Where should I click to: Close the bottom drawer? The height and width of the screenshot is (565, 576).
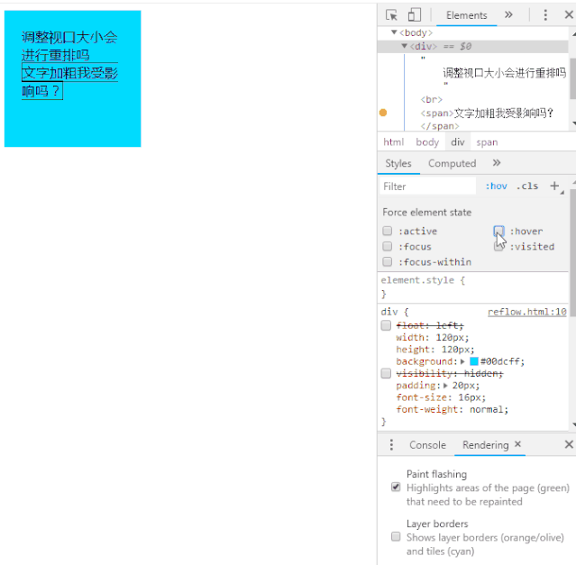[x=569, y=444]
